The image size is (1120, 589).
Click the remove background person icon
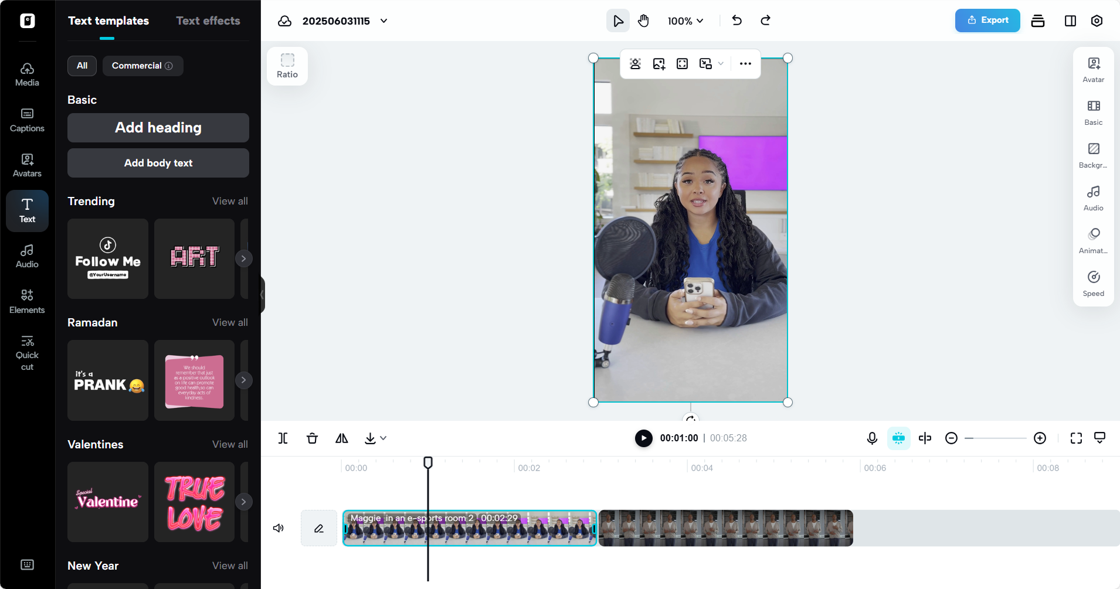[x=635, y=64]
